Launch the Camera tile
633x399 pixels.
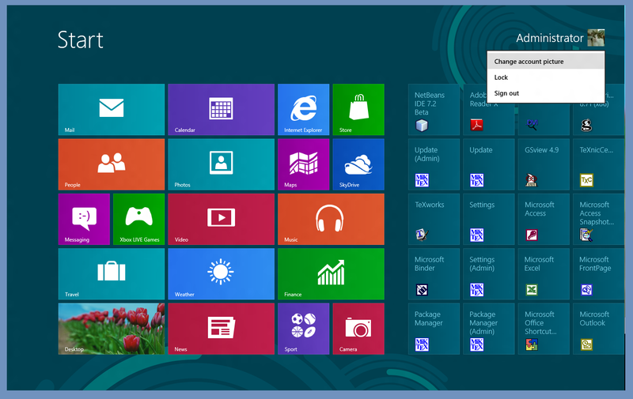[358, 329]
